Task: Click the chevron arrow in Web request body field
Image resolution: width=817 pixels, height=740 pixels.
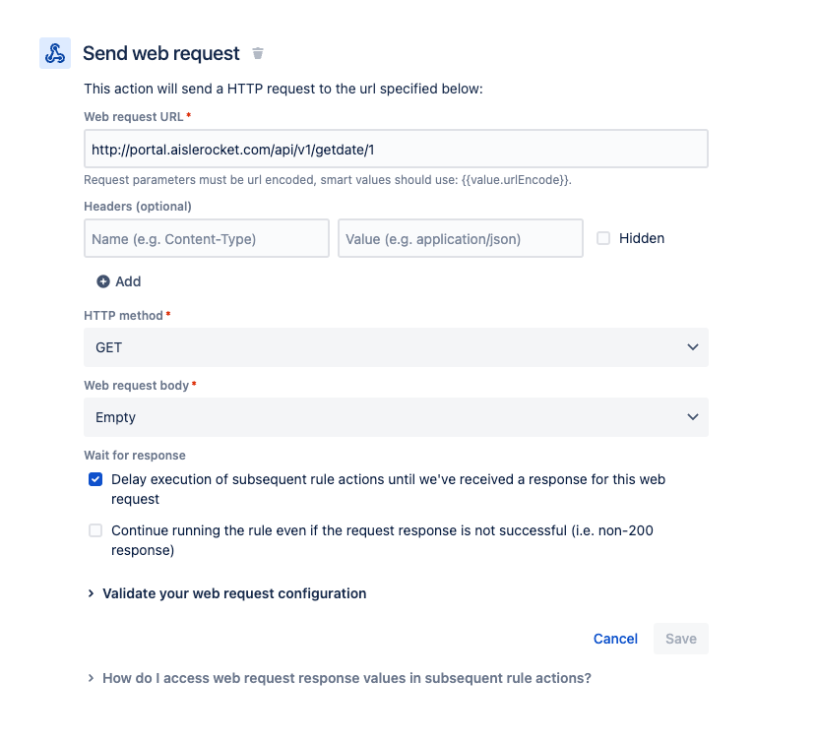Action: pyautogui.click(x=693, y=417)
